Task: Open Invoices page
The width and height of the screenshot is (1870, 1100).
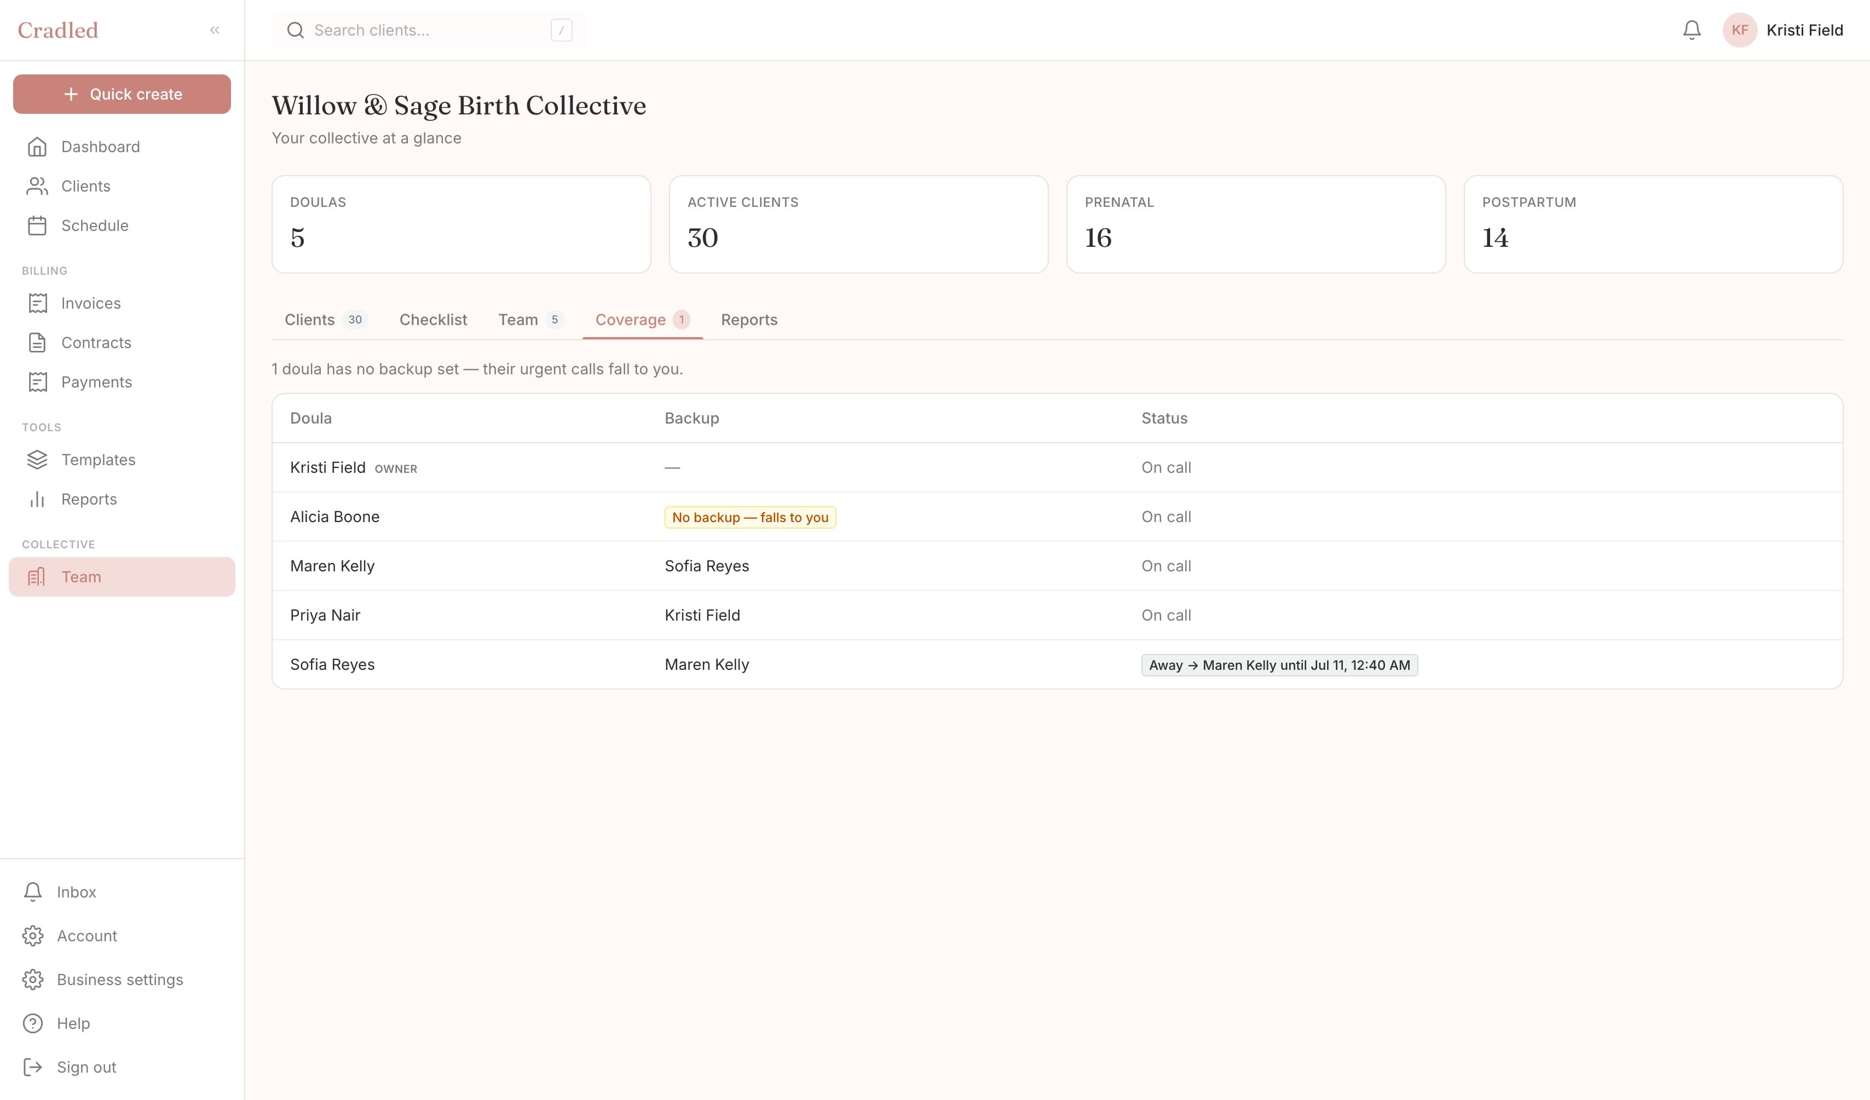Action: 122,303
